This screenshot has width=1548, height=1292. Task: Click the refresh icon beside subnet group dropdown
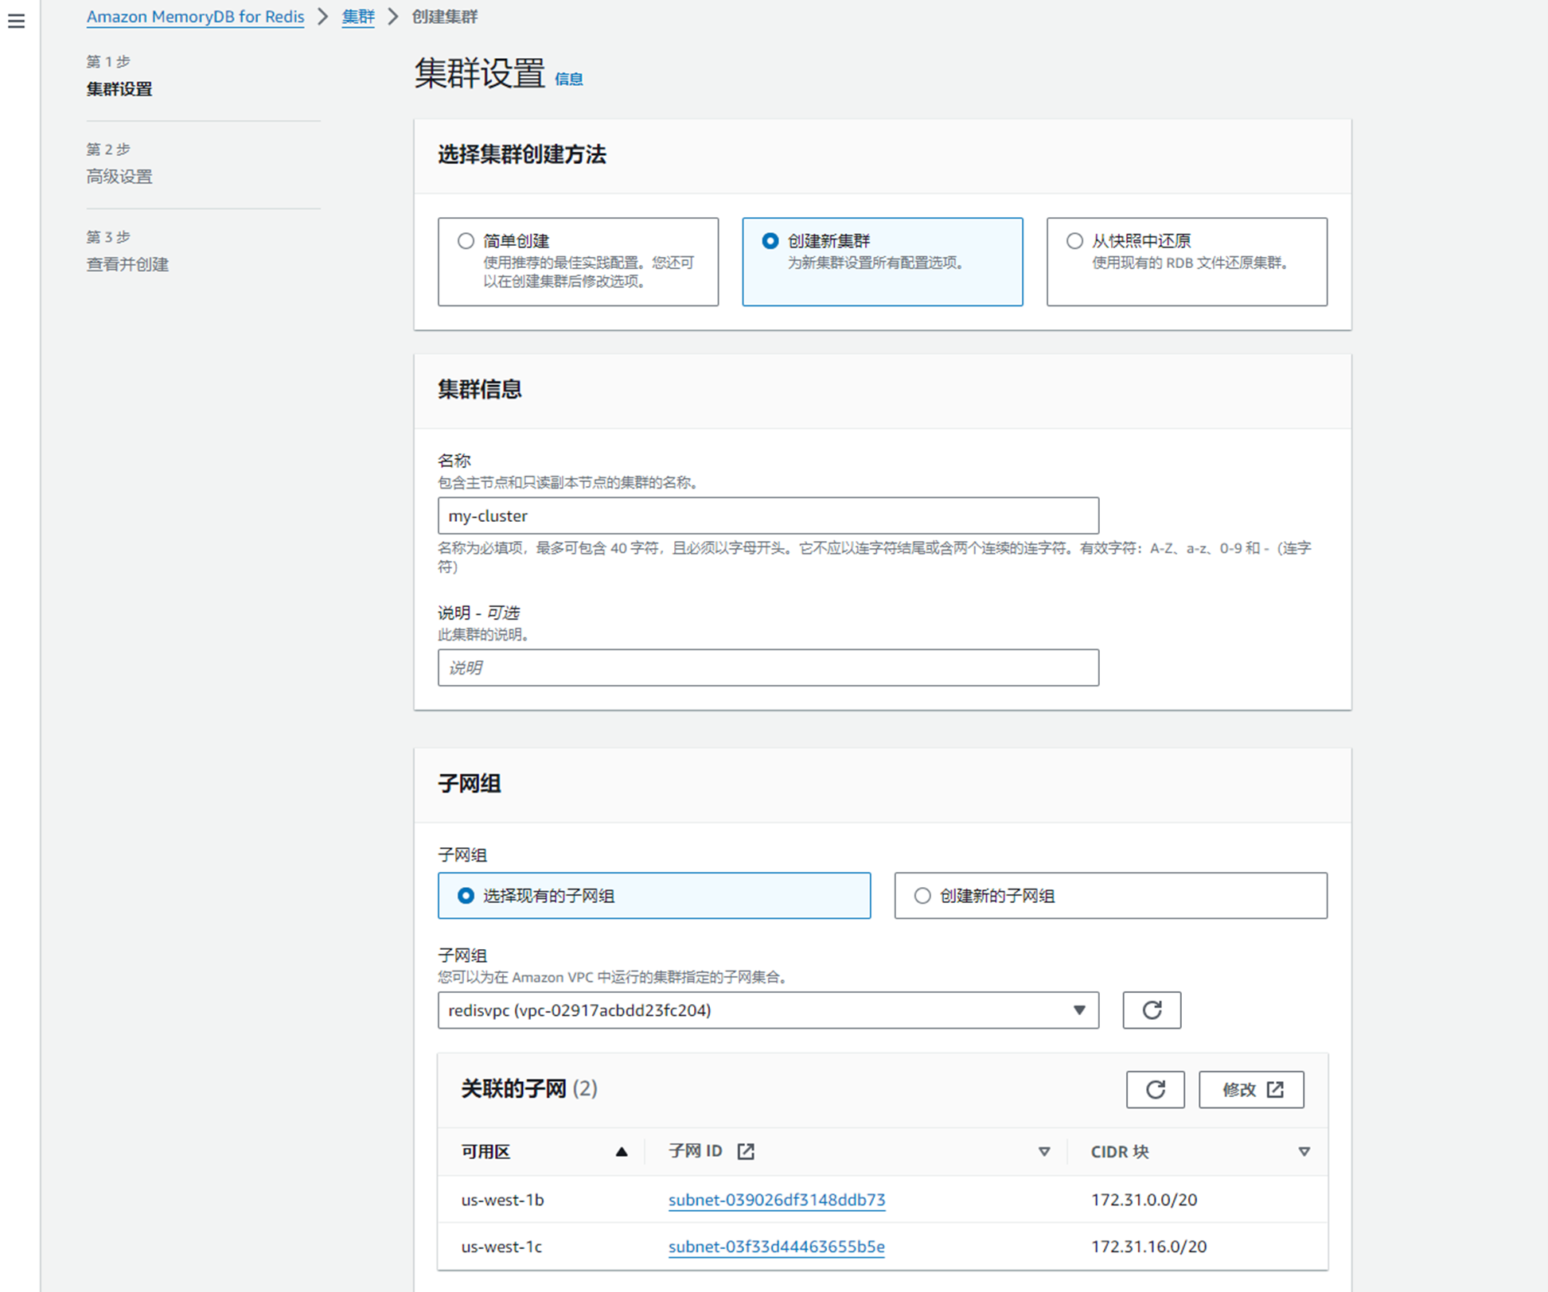(1151, 1010)
